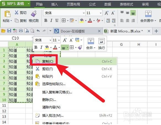Close the Docer-在线模板 tab

99,31
